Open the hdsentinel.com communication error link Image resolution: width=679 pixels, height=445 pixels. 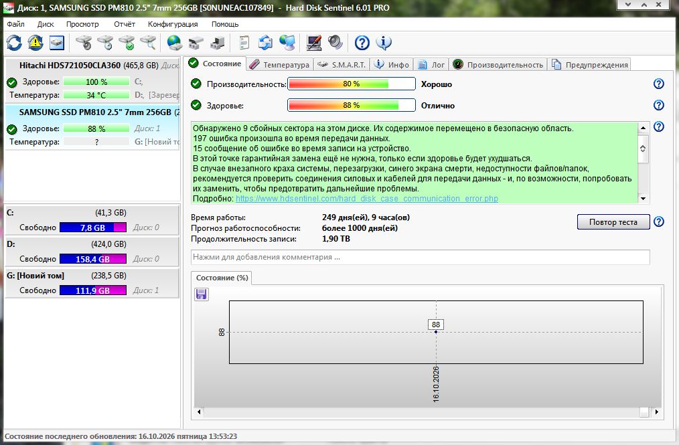(367, 199)
